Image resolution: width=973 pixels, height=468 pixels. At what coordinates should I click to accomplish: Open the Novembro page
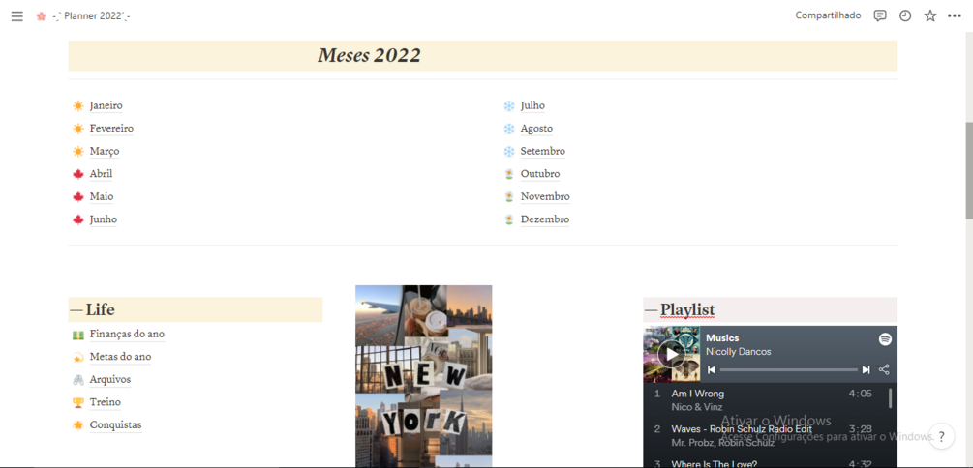(x=545, y=197)
